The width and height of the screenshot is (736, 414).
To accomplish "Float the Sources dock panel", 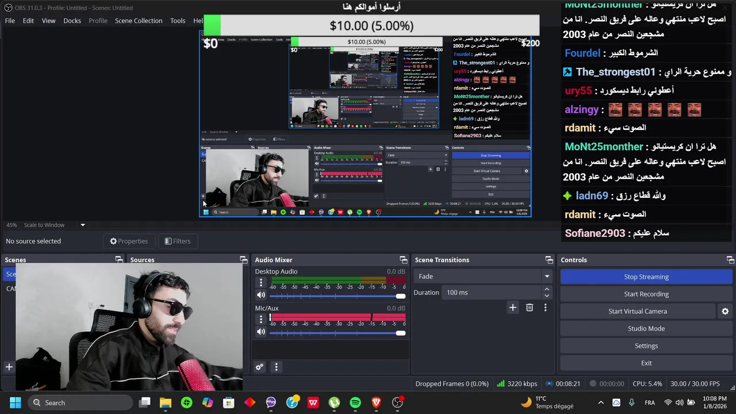I will coord(243,260).
